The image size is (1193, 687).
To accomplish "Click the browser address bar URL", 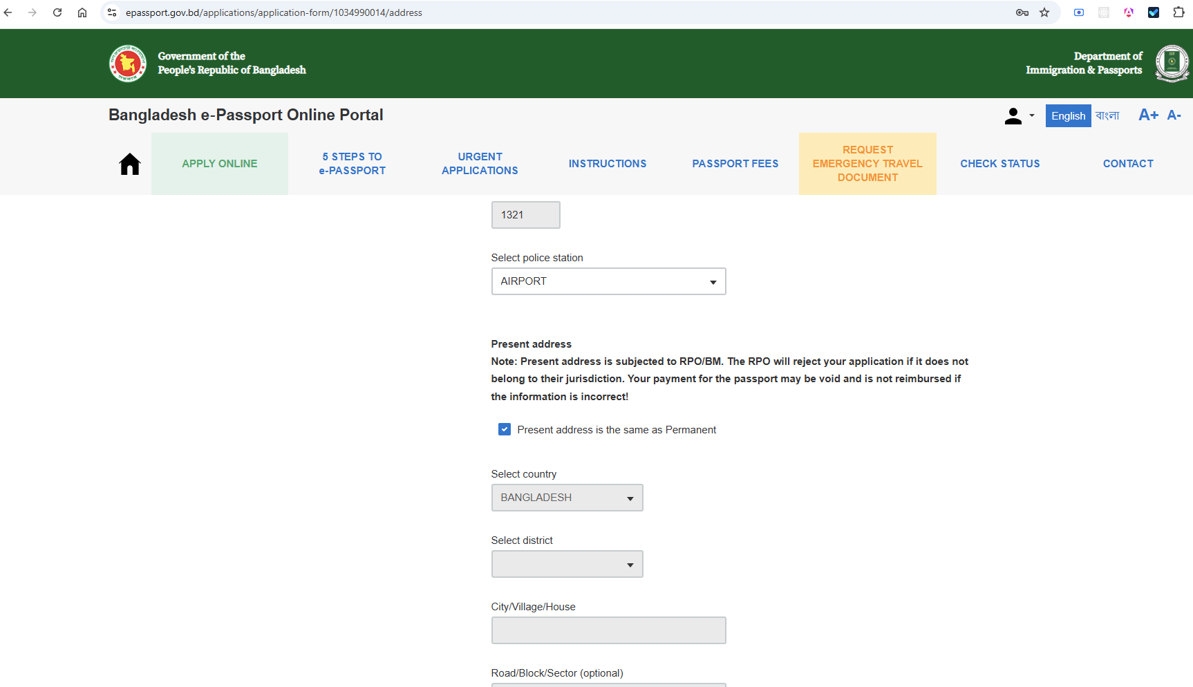I will tap(274, 12).
